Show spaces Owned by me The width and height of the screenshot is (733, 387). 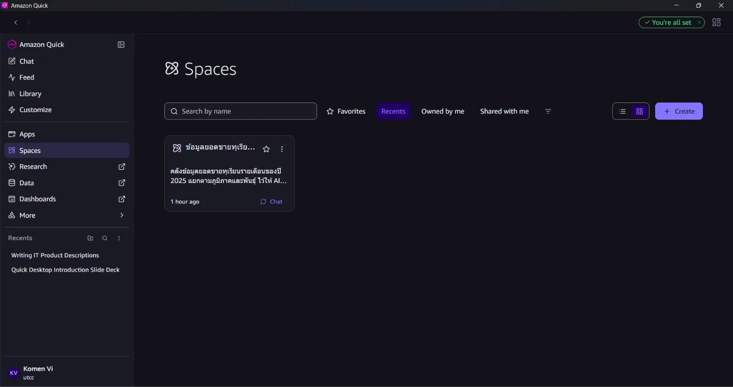(443, 112)
